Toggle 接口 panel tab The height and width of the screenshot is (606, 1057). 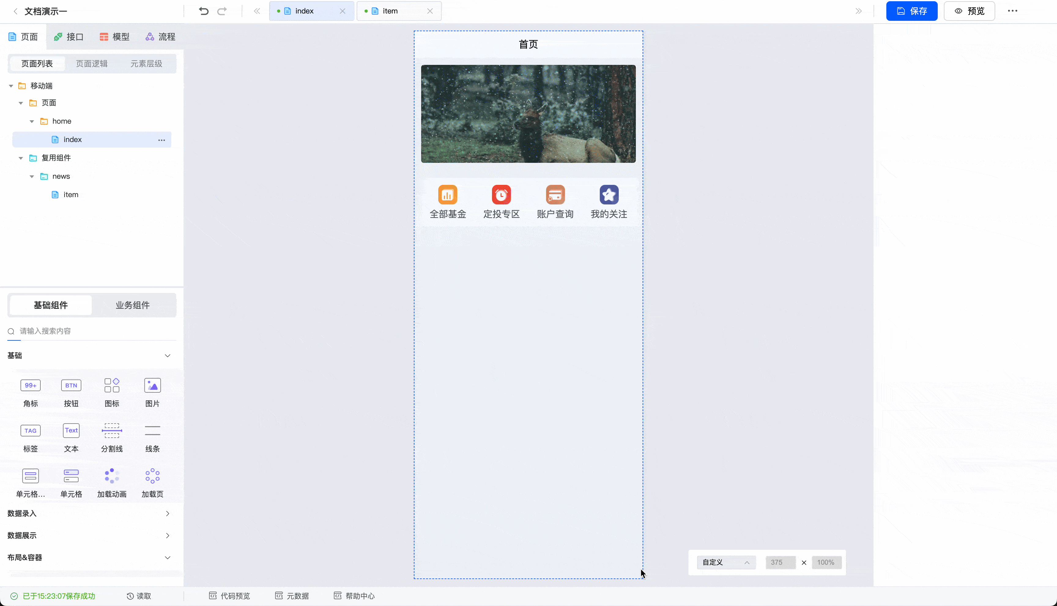68,36
